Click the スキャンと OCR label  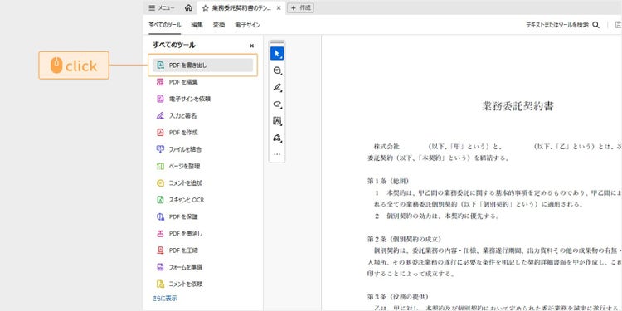pyautogui.click(x=187, y=200)
